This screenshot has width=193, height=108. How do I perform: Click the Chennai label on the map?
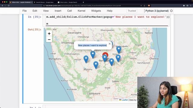tap(154, 59)
